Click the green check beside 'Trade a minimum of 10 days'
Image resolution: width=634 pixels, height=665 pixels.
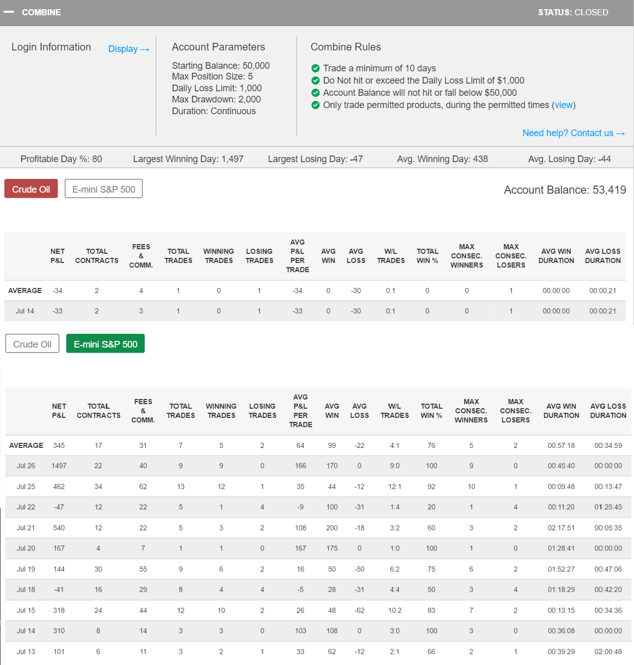click(315, 68)
